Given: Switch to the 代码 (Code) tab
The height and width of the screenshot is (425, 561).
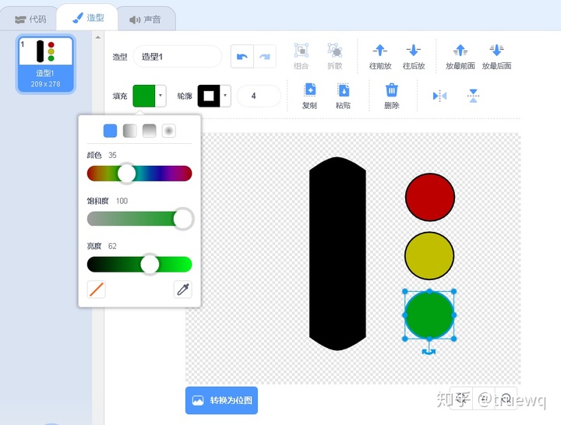Looking at the screenshot, I should pos(30,19).
